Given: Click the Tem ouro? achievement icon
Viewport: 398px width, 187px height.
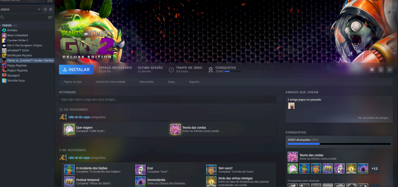Looking at the screenshot, I should click(x=211, y=170).
